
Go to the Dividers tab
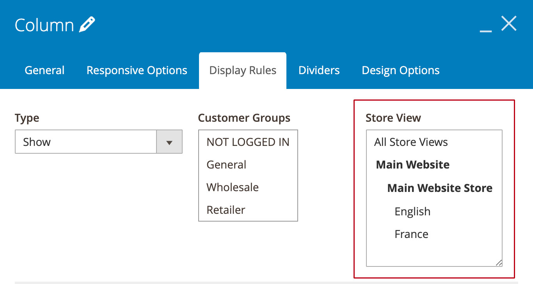coord(319,70)
